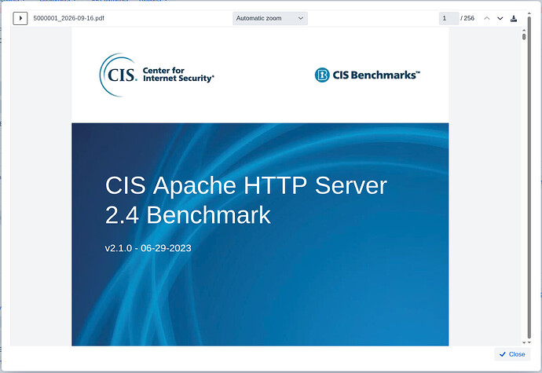Click the 2.4 Benchmark title line
542x373 pixels.
(188, 215)
